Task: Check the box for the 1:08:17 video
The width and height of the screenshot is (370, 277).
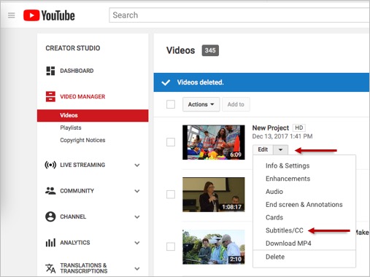Action: click(x=171, y=195)
